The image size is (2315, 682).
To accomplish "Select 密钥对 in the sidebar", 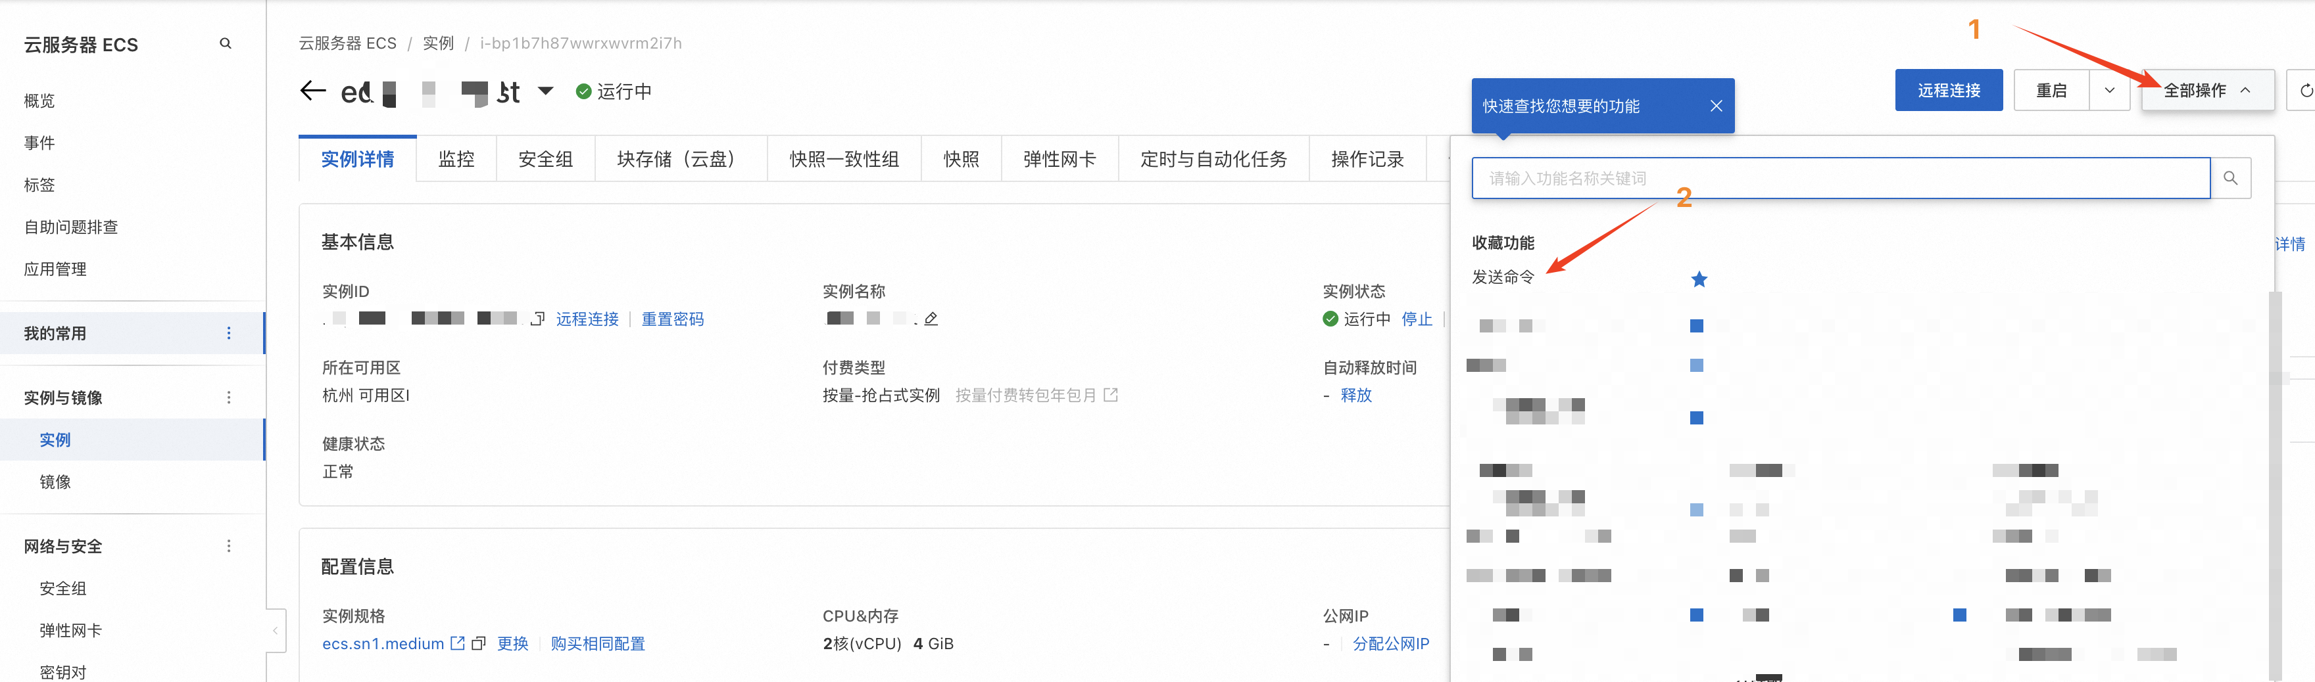I will pyautogui.click(x=63, y=672).
